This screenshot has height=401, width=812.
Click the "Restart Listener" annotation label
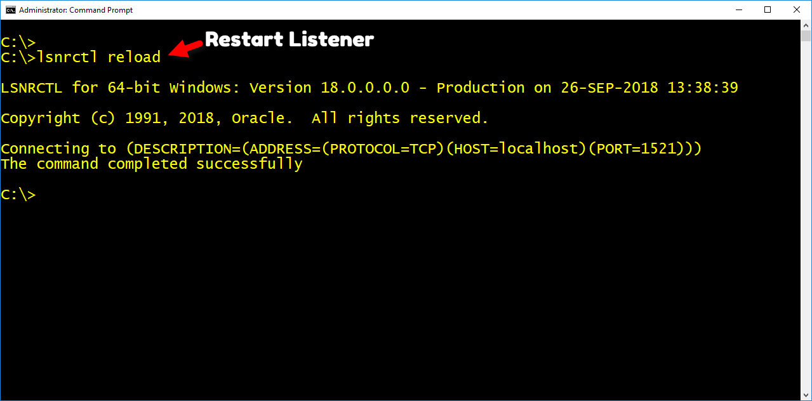(x=290, y=39)
